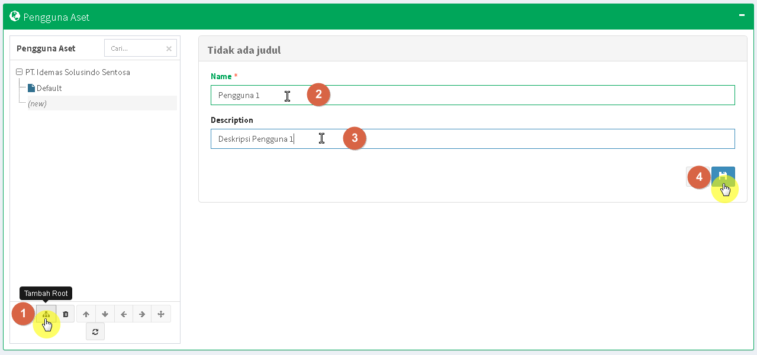757x355 pixels.
Task: Move node down with down arrow
Action: pyautogui.click(x=105, y=314)
